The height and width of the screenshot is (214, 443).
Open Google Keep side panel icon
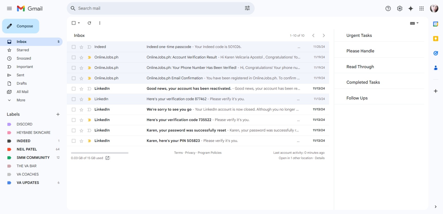[x=435, y=39]
